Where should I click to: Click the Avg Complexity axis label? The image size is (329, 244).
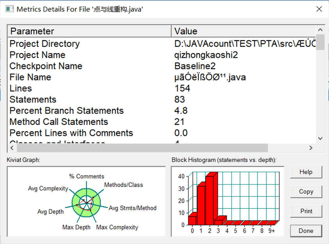pyautogui.click(x=48, y=189)
